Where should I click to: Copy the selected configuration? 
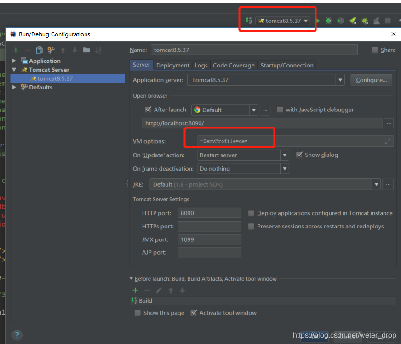(x=39, y=50)
